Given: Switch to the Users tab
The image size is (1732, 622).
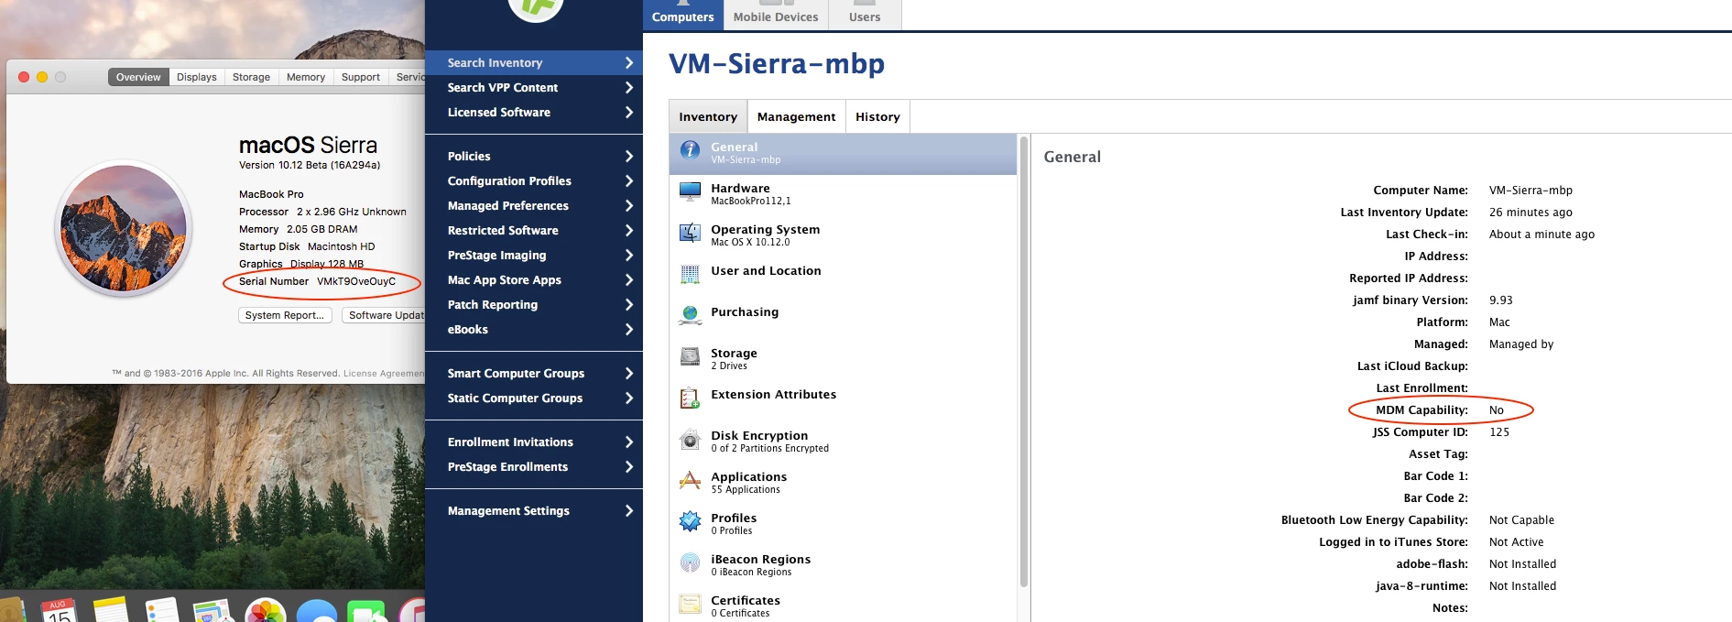Looking at the screenshot, I should pyautogui.click(x=865, y=15).
